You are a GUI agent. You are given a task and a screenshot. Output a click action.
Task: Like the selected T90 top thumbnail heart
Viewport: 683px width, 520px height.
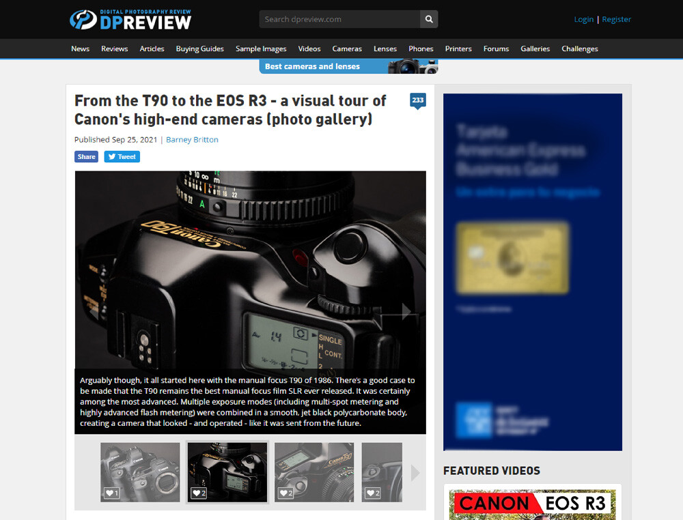pyautogui.click(x=198, y=493)
